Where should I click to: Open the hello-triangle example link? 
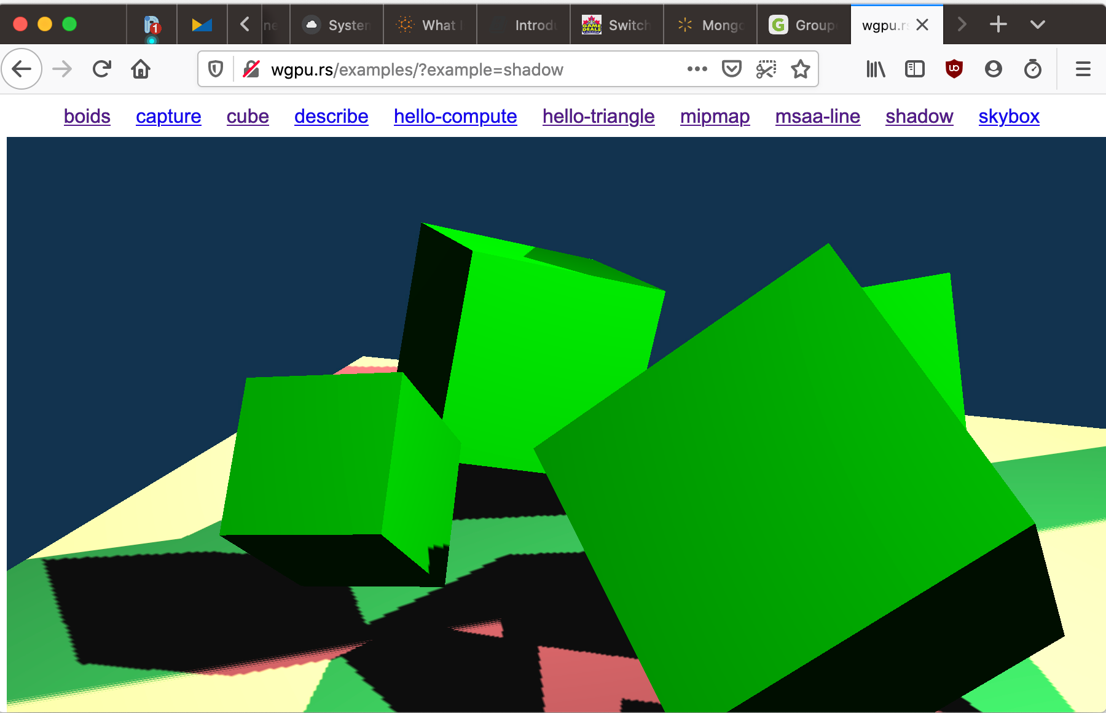(598, 116)
